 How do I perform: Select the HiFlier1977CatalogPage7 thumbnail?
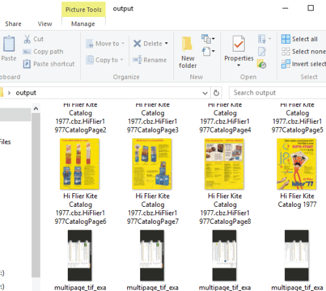click(x=152, y=164)
